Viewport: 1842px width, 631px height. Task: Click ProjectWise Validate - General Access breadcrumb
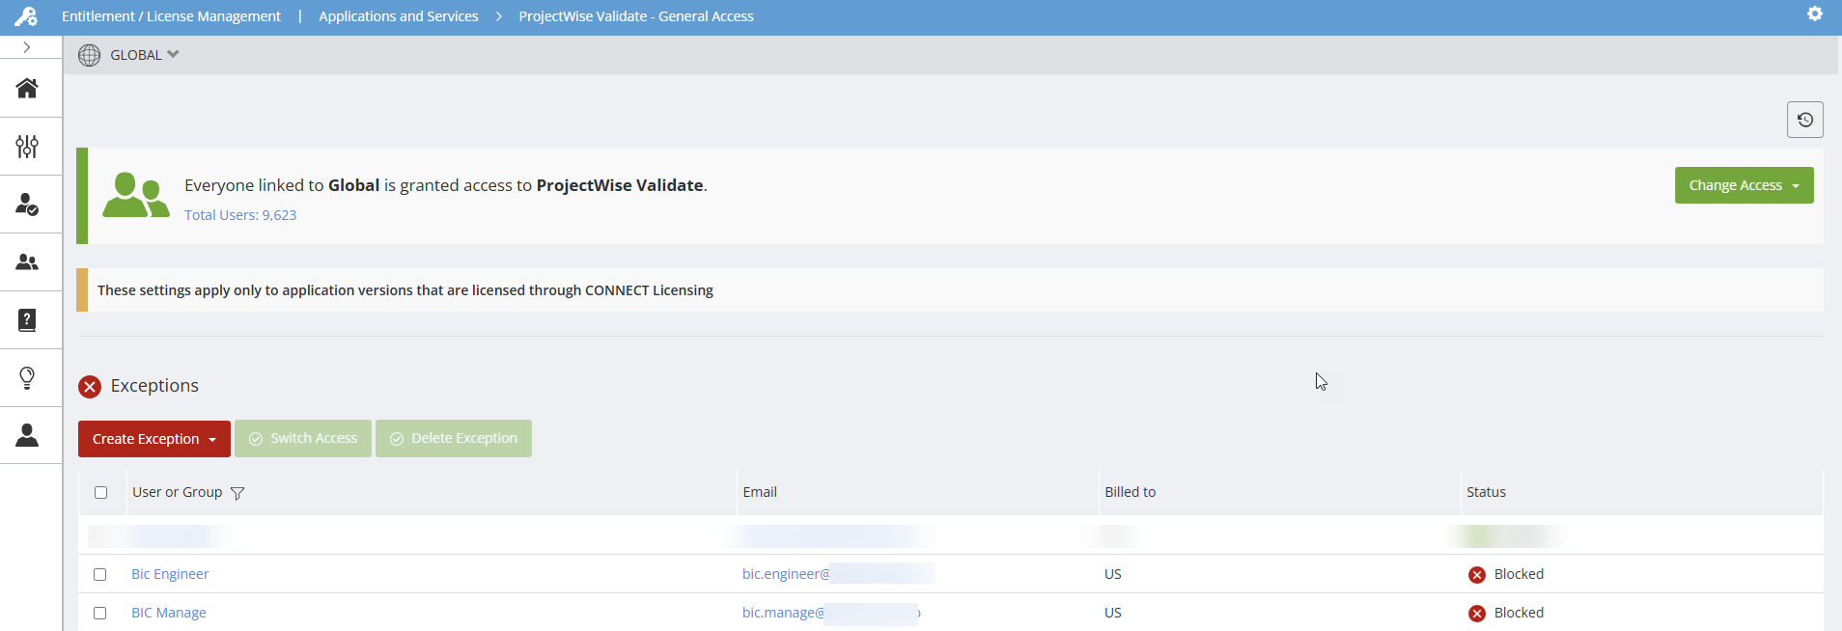pyautogui.click(x=636, y=16)
